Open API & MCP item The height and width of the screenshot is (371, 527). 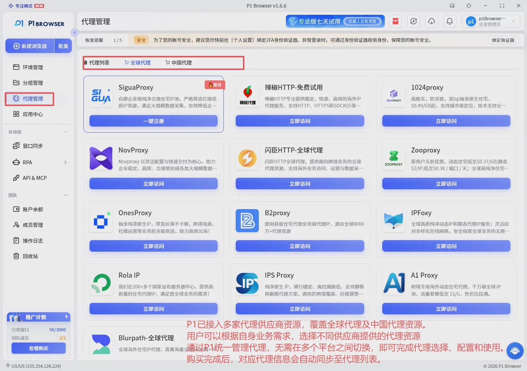30,178
